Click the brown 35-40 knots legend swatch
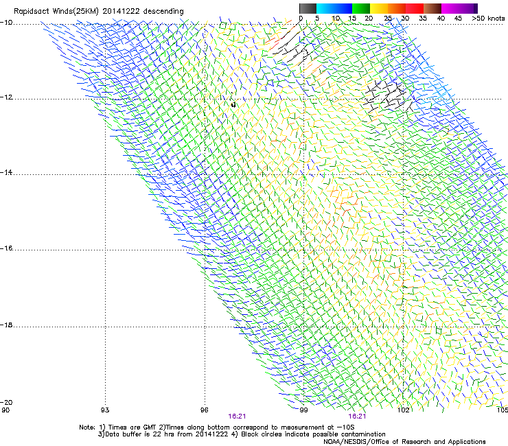This screenshot has height=446, width=508. tap(432, 8)
